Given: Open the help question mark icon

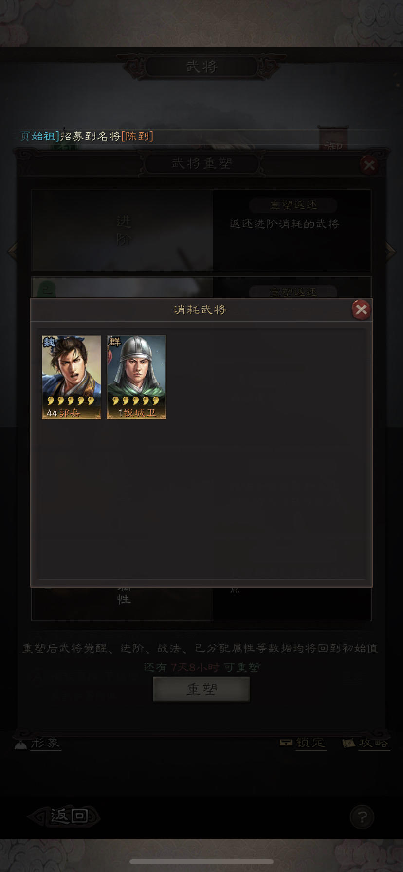Looking at the screenshot, I should pyautogui.click(x=362, y=817).
